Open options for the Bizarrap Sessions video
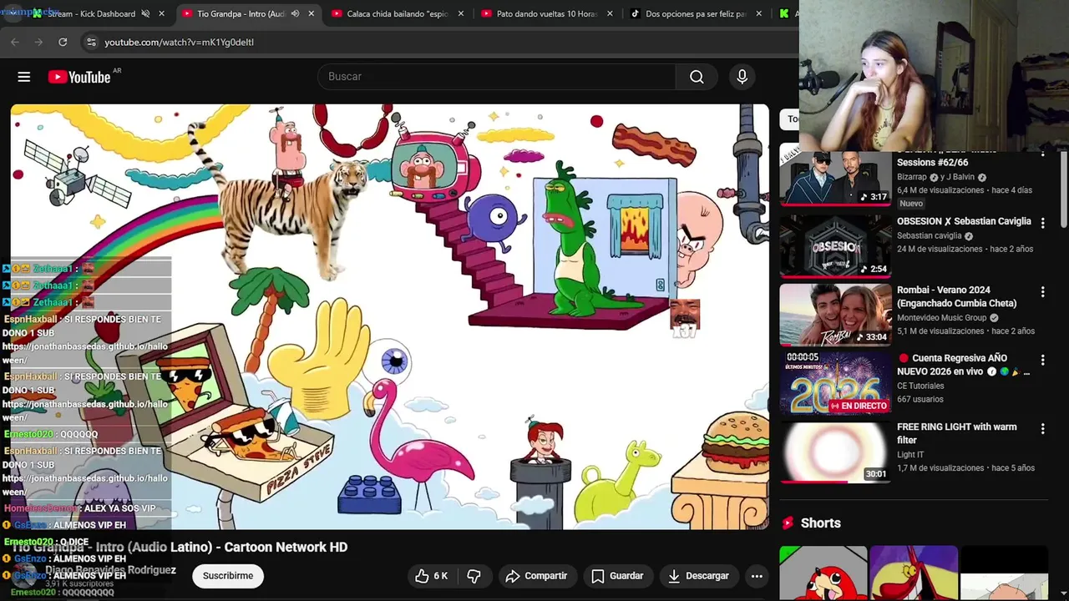Image resolution: width=1069 pixels, height=601 pixels. click(1042, 155)
